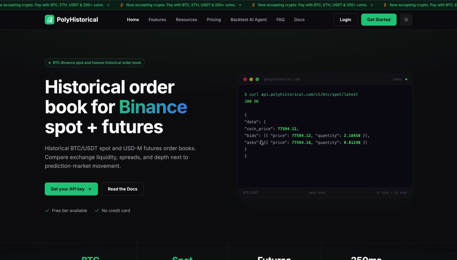The width and height of the screenshot is (457, 260).
Task: Click the gradient Binance word in headline
Action: 153,107
